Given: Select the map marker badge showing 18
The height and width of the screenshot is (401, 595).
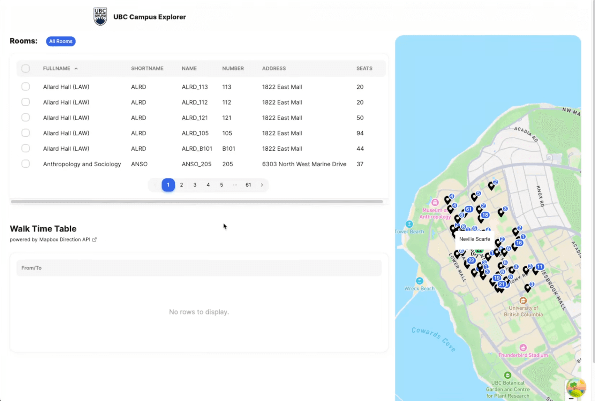Looking at the screenshot, I should pyautogui.click(x=485, y=215).
